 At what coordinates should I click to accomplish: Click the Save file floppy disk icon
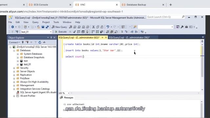(43, 27)
